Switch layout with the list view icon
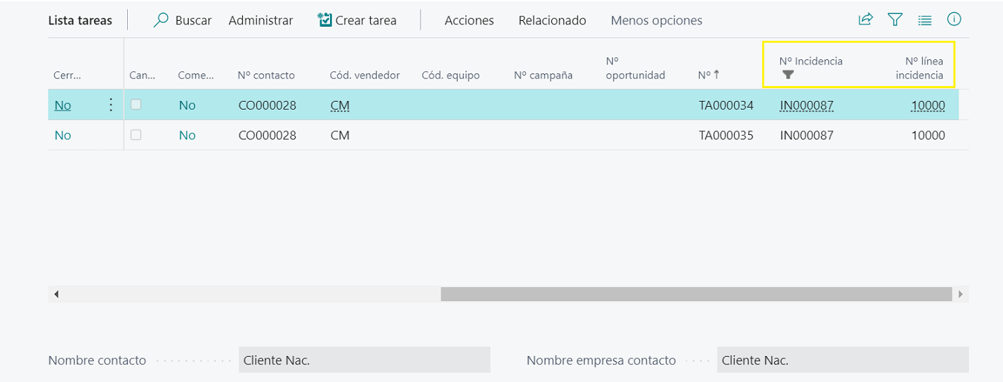This screenshot has width=1003, height=382. click(x=925, y=20)
